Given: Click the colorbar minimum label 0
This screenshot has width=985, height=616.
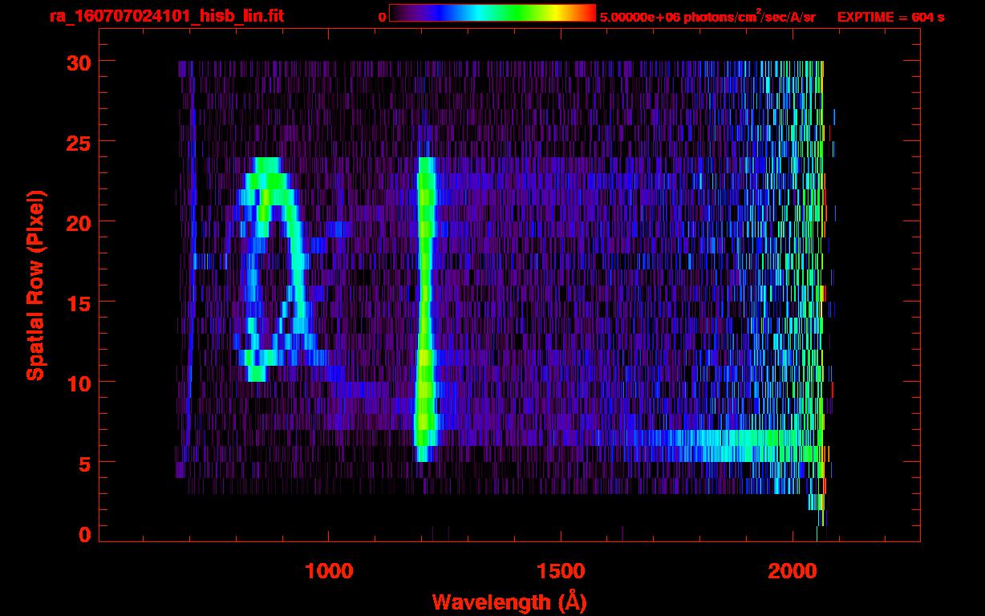Looking at the screenshot, I should tap(382, 17).
